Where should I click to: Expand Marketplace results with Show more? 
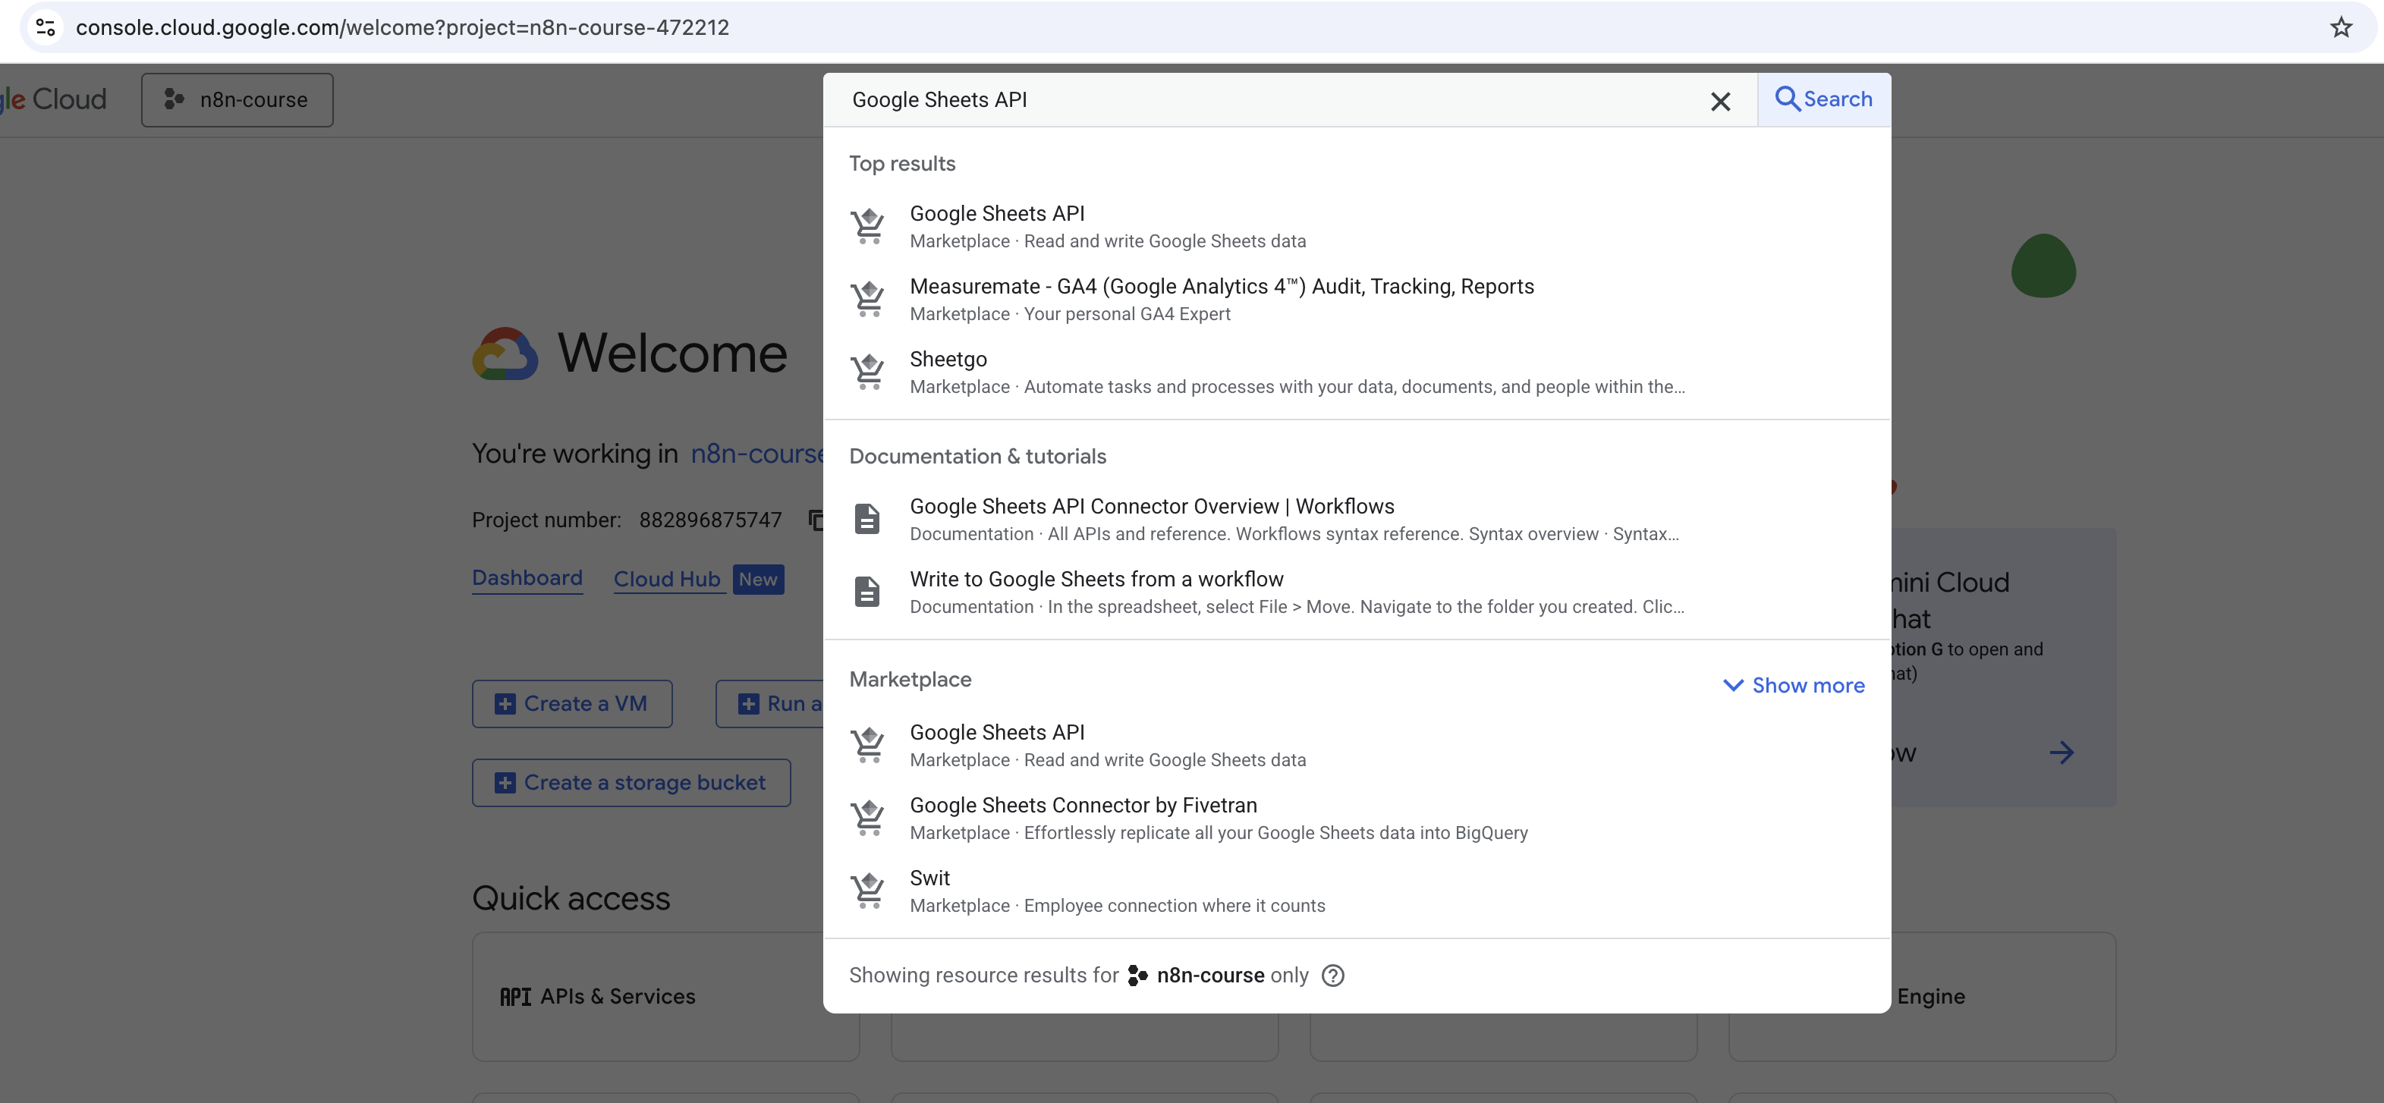(x=1794, y=685)
